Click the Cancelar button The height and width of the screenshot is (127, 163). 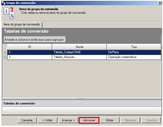[27, 120]
